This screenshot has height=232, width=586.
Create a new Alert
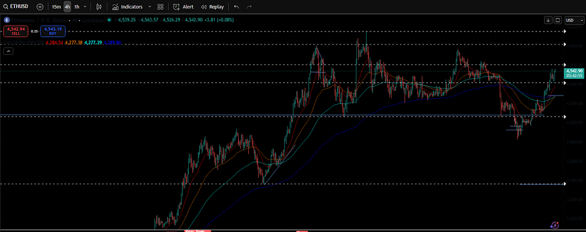(x=183, y=7)
